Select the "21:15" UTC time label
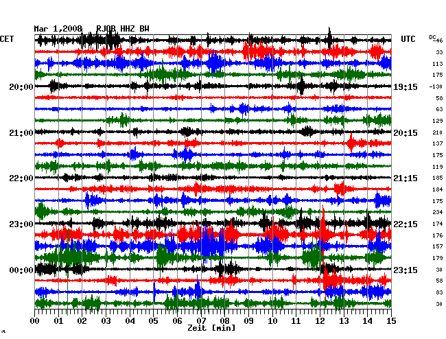This screenshot has height=339, width=446. tap(406, 178)
